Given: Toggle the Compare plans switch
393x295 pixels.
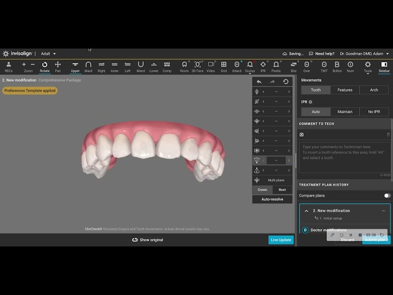Looking at the screenshot, I should coord(387,195).
